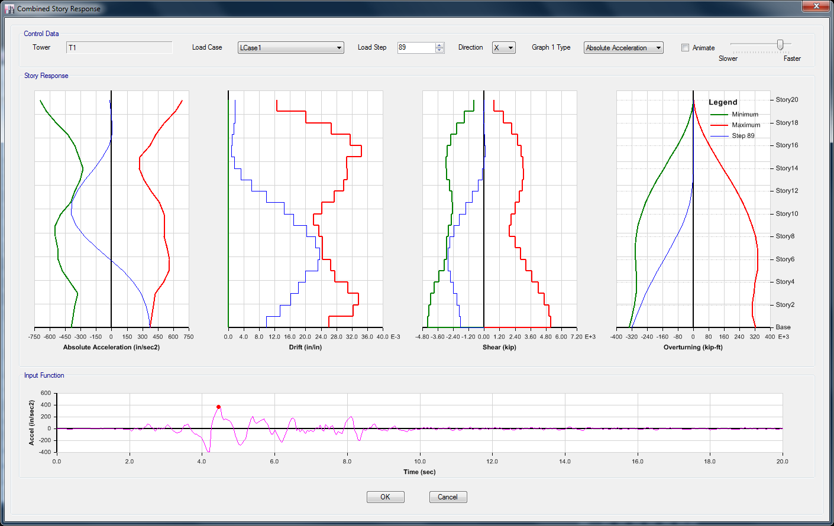Click the Slower label under the slider
The width and height of the screenshot is (834, 526).
click(x=728, y=59)
